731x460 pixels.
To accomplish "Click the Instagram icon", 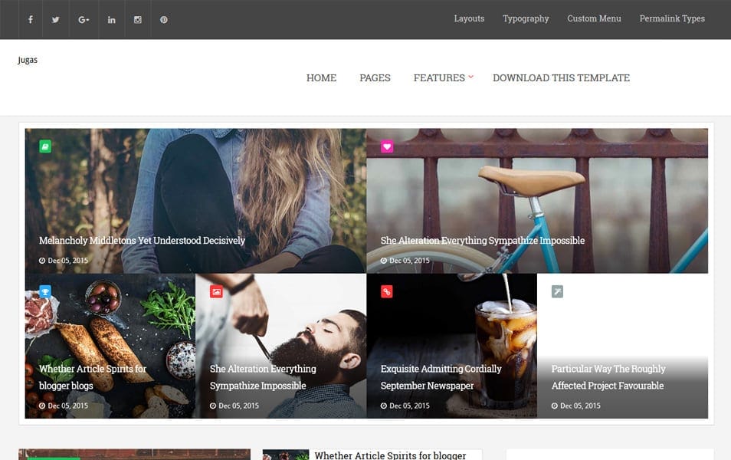I will click(137, 19).
